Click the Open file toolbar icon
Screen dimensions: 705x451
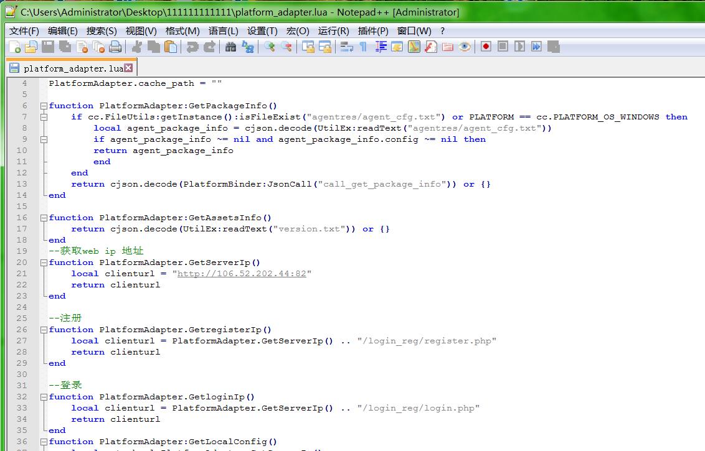(31, 47)
